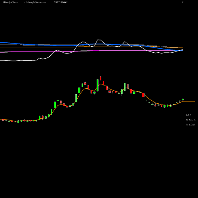Click the "BSE 539043" symbol text

tap(61, 2)
